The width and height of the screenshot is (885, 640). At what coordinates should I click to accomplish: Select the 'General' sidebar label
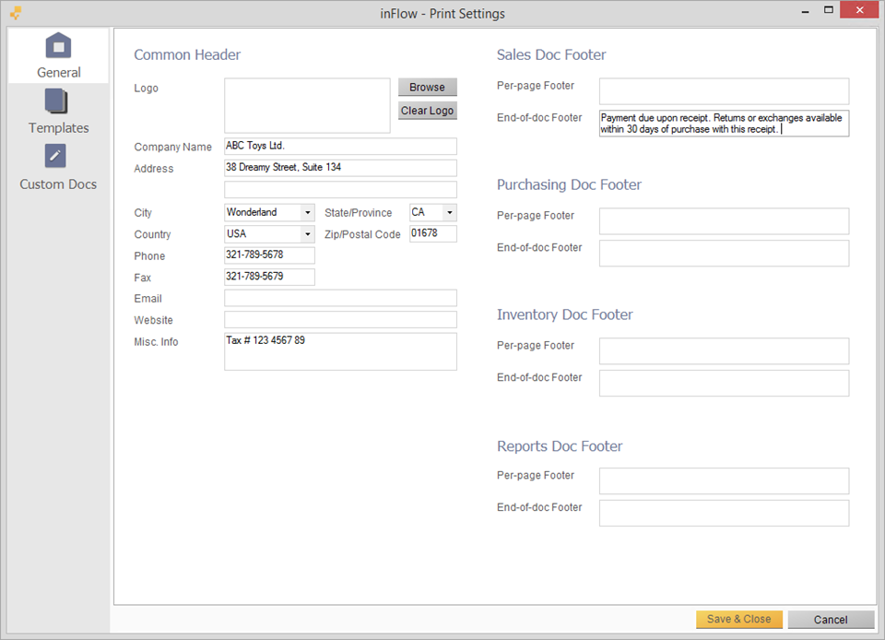click(59, 72)
